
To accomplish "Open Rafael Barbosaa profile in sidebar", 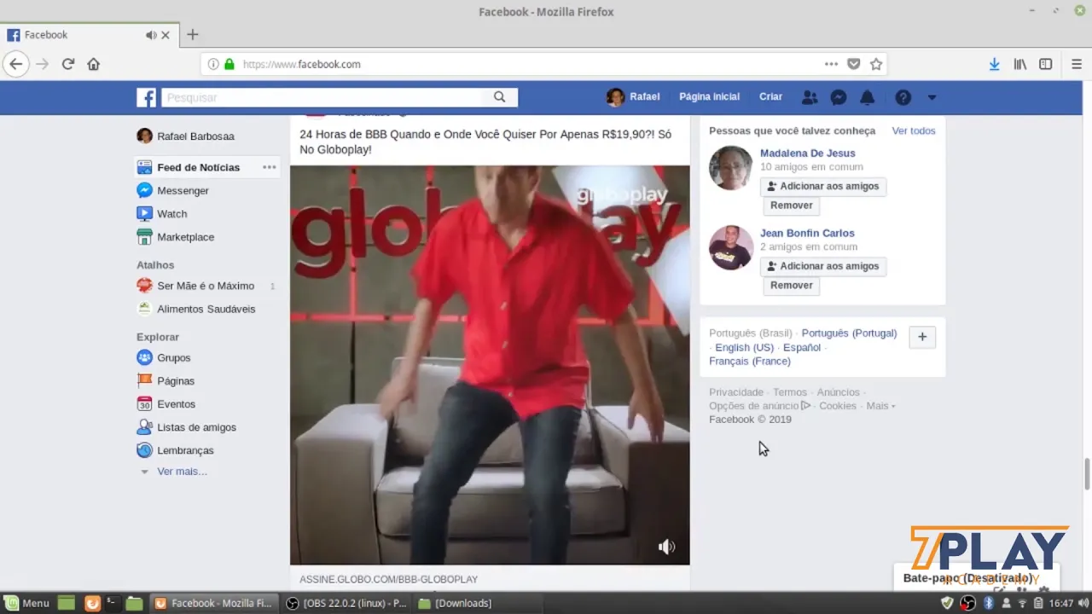I will [x=185, y=136].
